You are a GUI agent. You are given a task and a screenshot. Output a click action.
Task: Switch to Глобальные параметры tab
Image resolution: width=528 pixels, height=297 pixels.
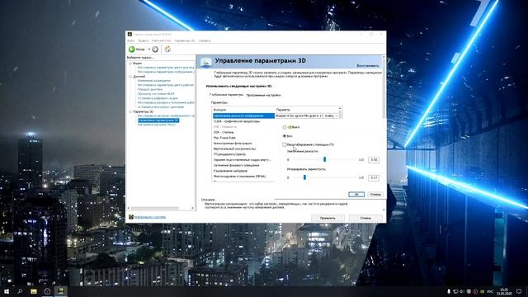[x=226, y=95]
